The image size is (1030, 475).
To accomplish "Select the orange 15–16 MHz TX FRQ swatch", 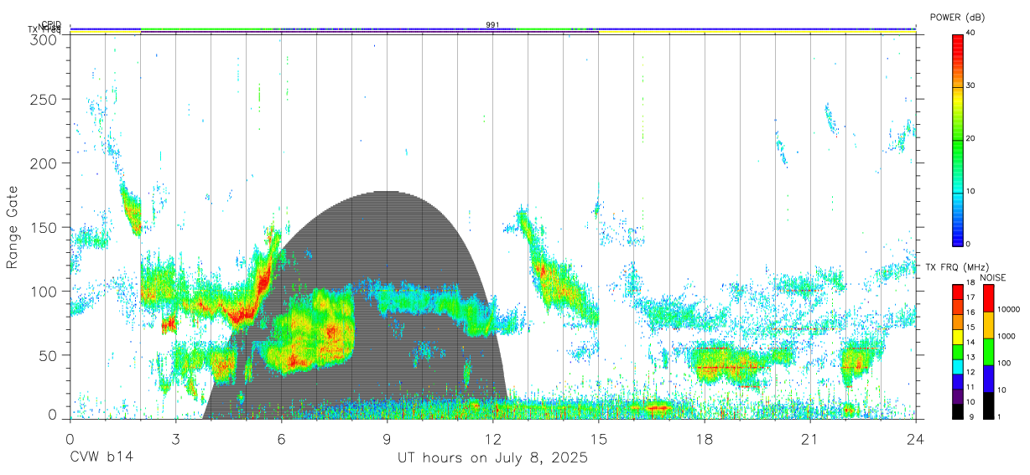I will point(957,322).
